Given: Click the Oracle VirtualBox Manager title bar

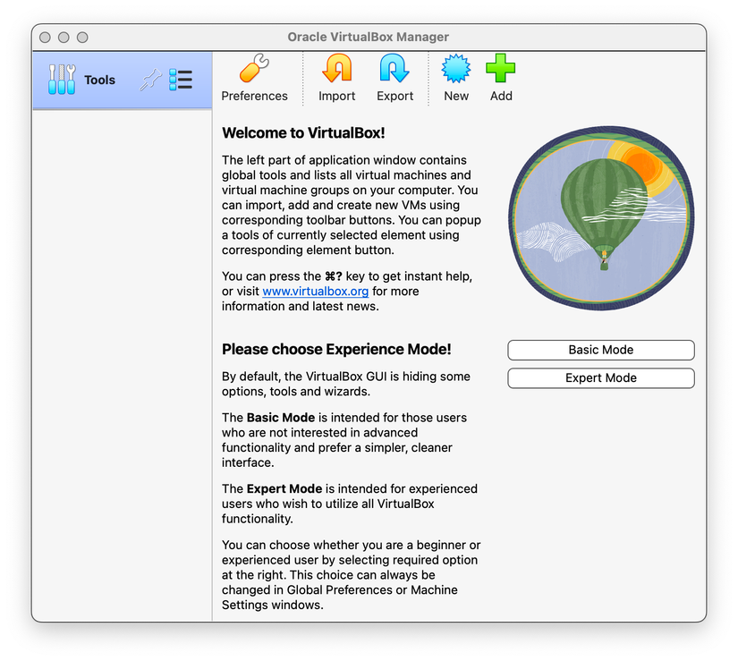Looking at the screenshot, I should pyautogui.click(x=369, y=37).
